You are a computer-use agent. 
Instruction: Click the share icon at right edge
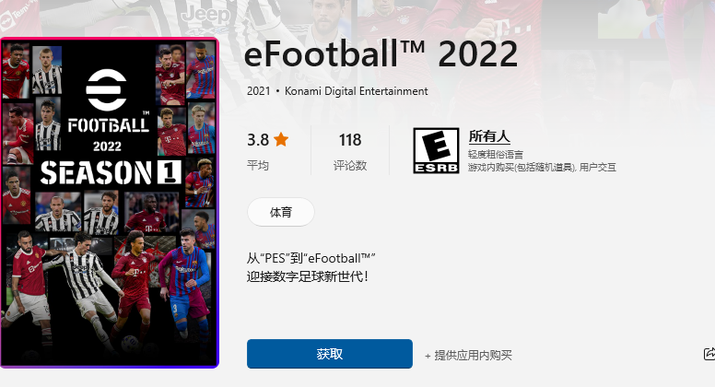click(709, 354)
